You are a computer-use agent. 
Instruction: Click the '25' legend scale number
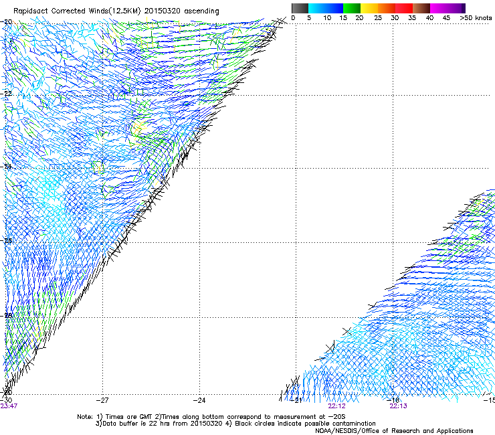378,18
